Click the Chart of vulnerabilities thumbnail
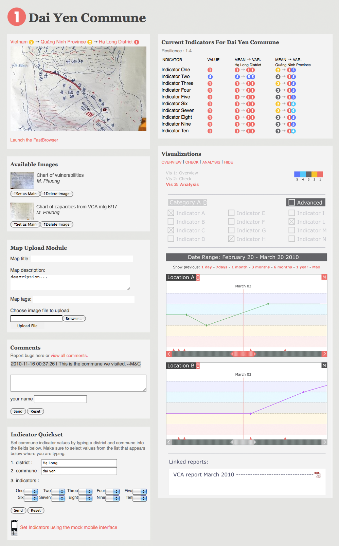Viewport: 339px width, 546px height. tap(22, 181)
